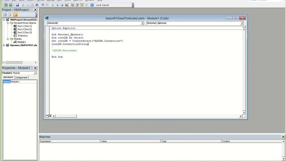
Task: Open Properties Window toolbar icon
Action: tap(77, 5)
